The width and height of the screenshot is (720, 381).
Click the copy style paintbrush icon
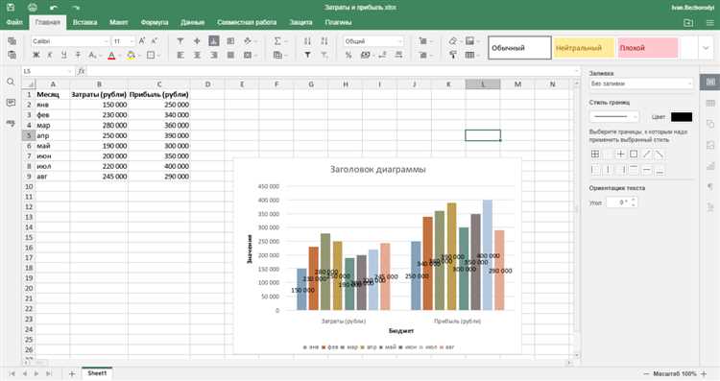pyautogui.click(x=453, y=55)
